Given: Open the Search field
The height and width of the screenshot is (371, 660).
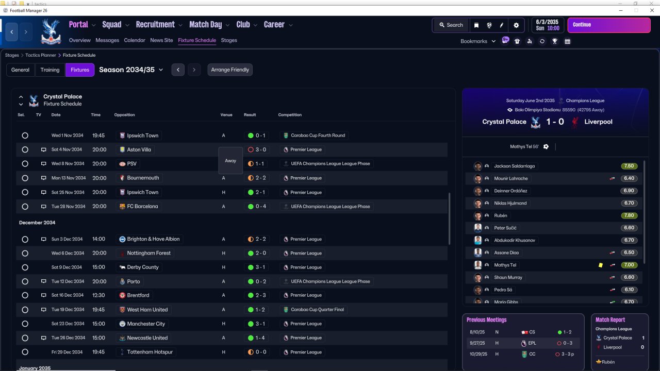Looking at the screenshot, I should tap(451, 25).
